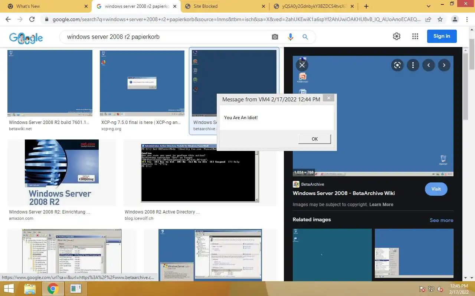Open three-dot options on image preview

coord(413,65)
